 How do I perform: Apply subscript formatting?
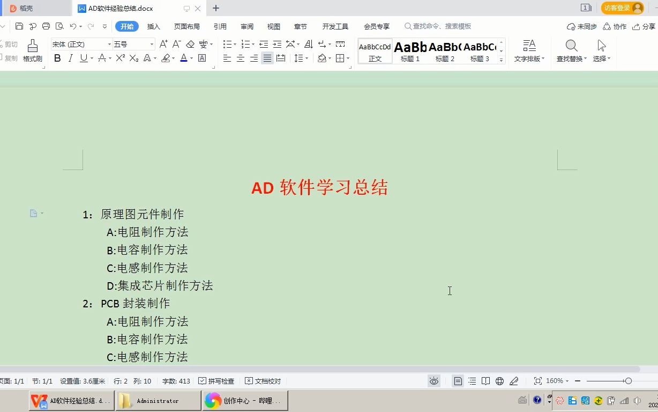coord(135,58)
